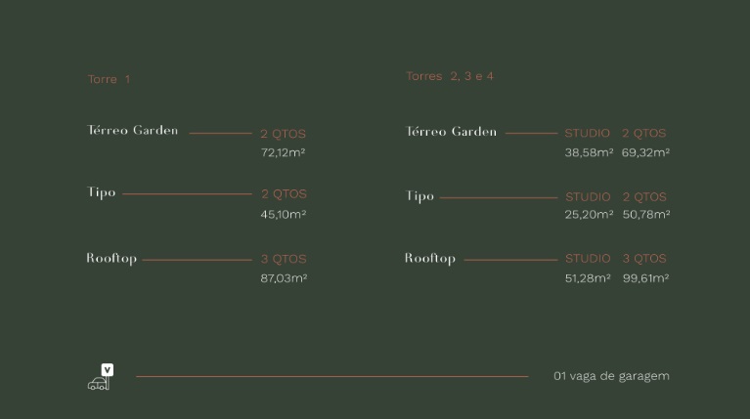Screen dimensions: 750x419
Task: Click the 51,28m² rooftop studio area
Action: pyautogui.click(x=588, y=278)
